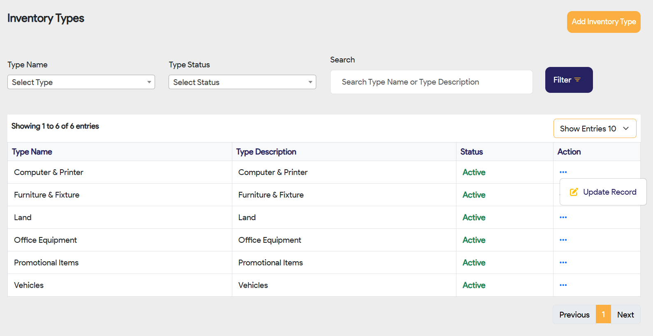Image resolution: width=653 pixels, height=336 pixels.
Task: Select page 1 in pagination
Action: click(603, 315)
